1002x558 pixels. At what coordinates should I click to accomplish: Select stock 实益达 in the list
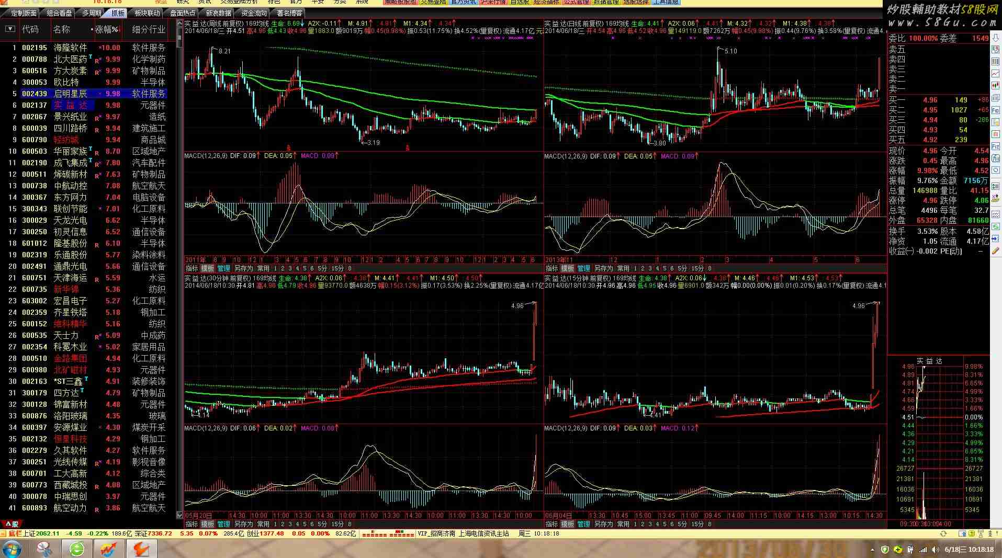tap(70, 105)
